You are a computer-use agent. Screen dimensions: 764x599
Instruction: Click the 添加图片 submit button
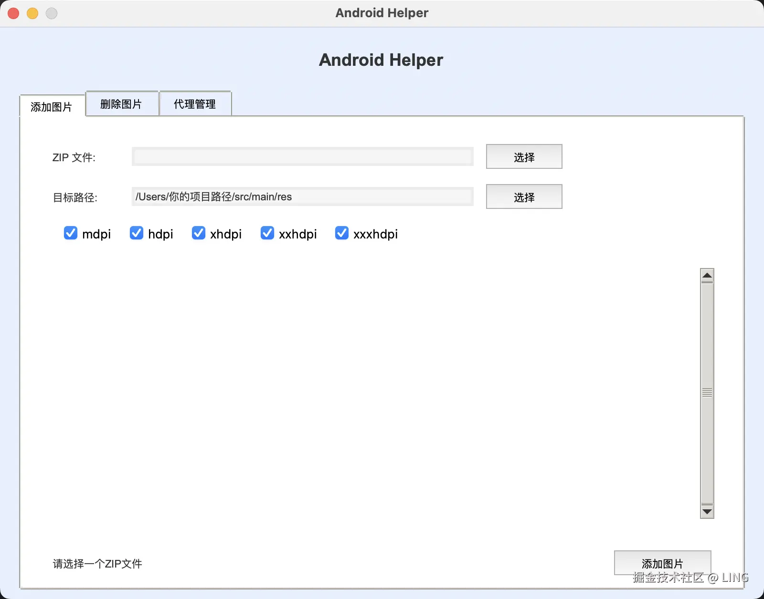coord(662,563)
